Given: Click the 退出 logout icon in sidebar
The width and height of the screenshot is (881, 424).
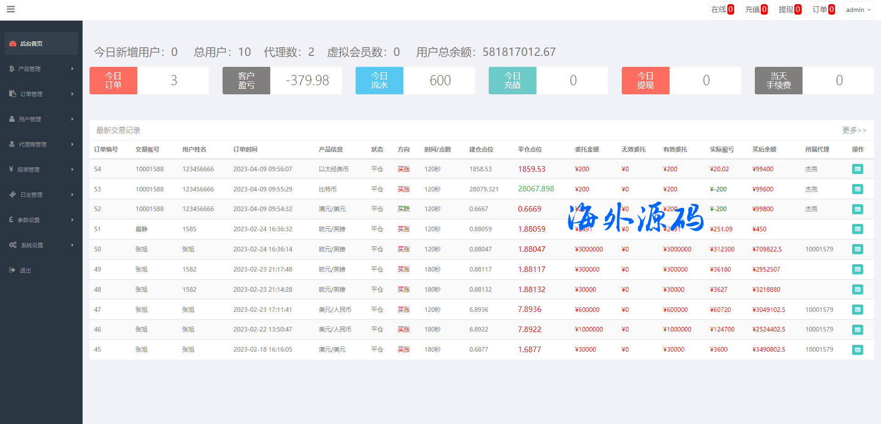Looking at the screenshot, I should pyautogui.click(x=12, y=270).
